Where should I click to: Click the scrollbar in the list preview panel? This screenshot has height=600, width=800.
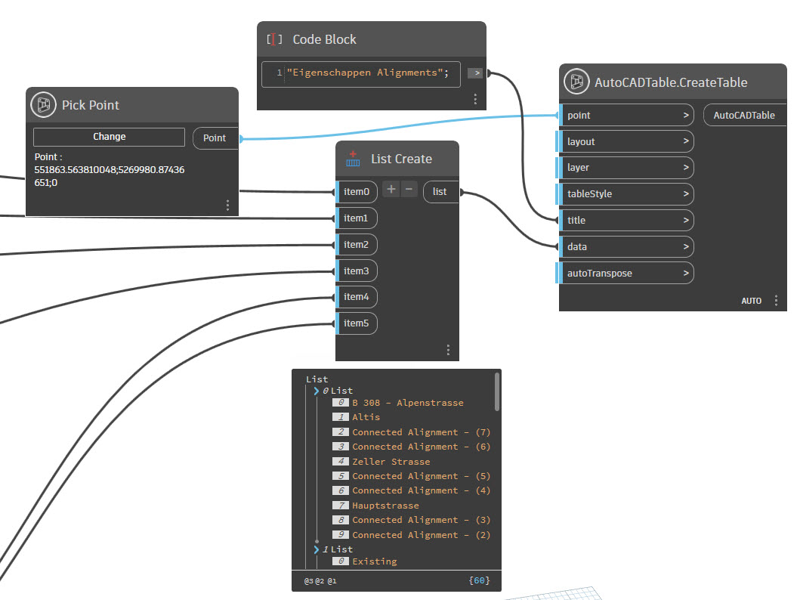click(x=496, y=393)
